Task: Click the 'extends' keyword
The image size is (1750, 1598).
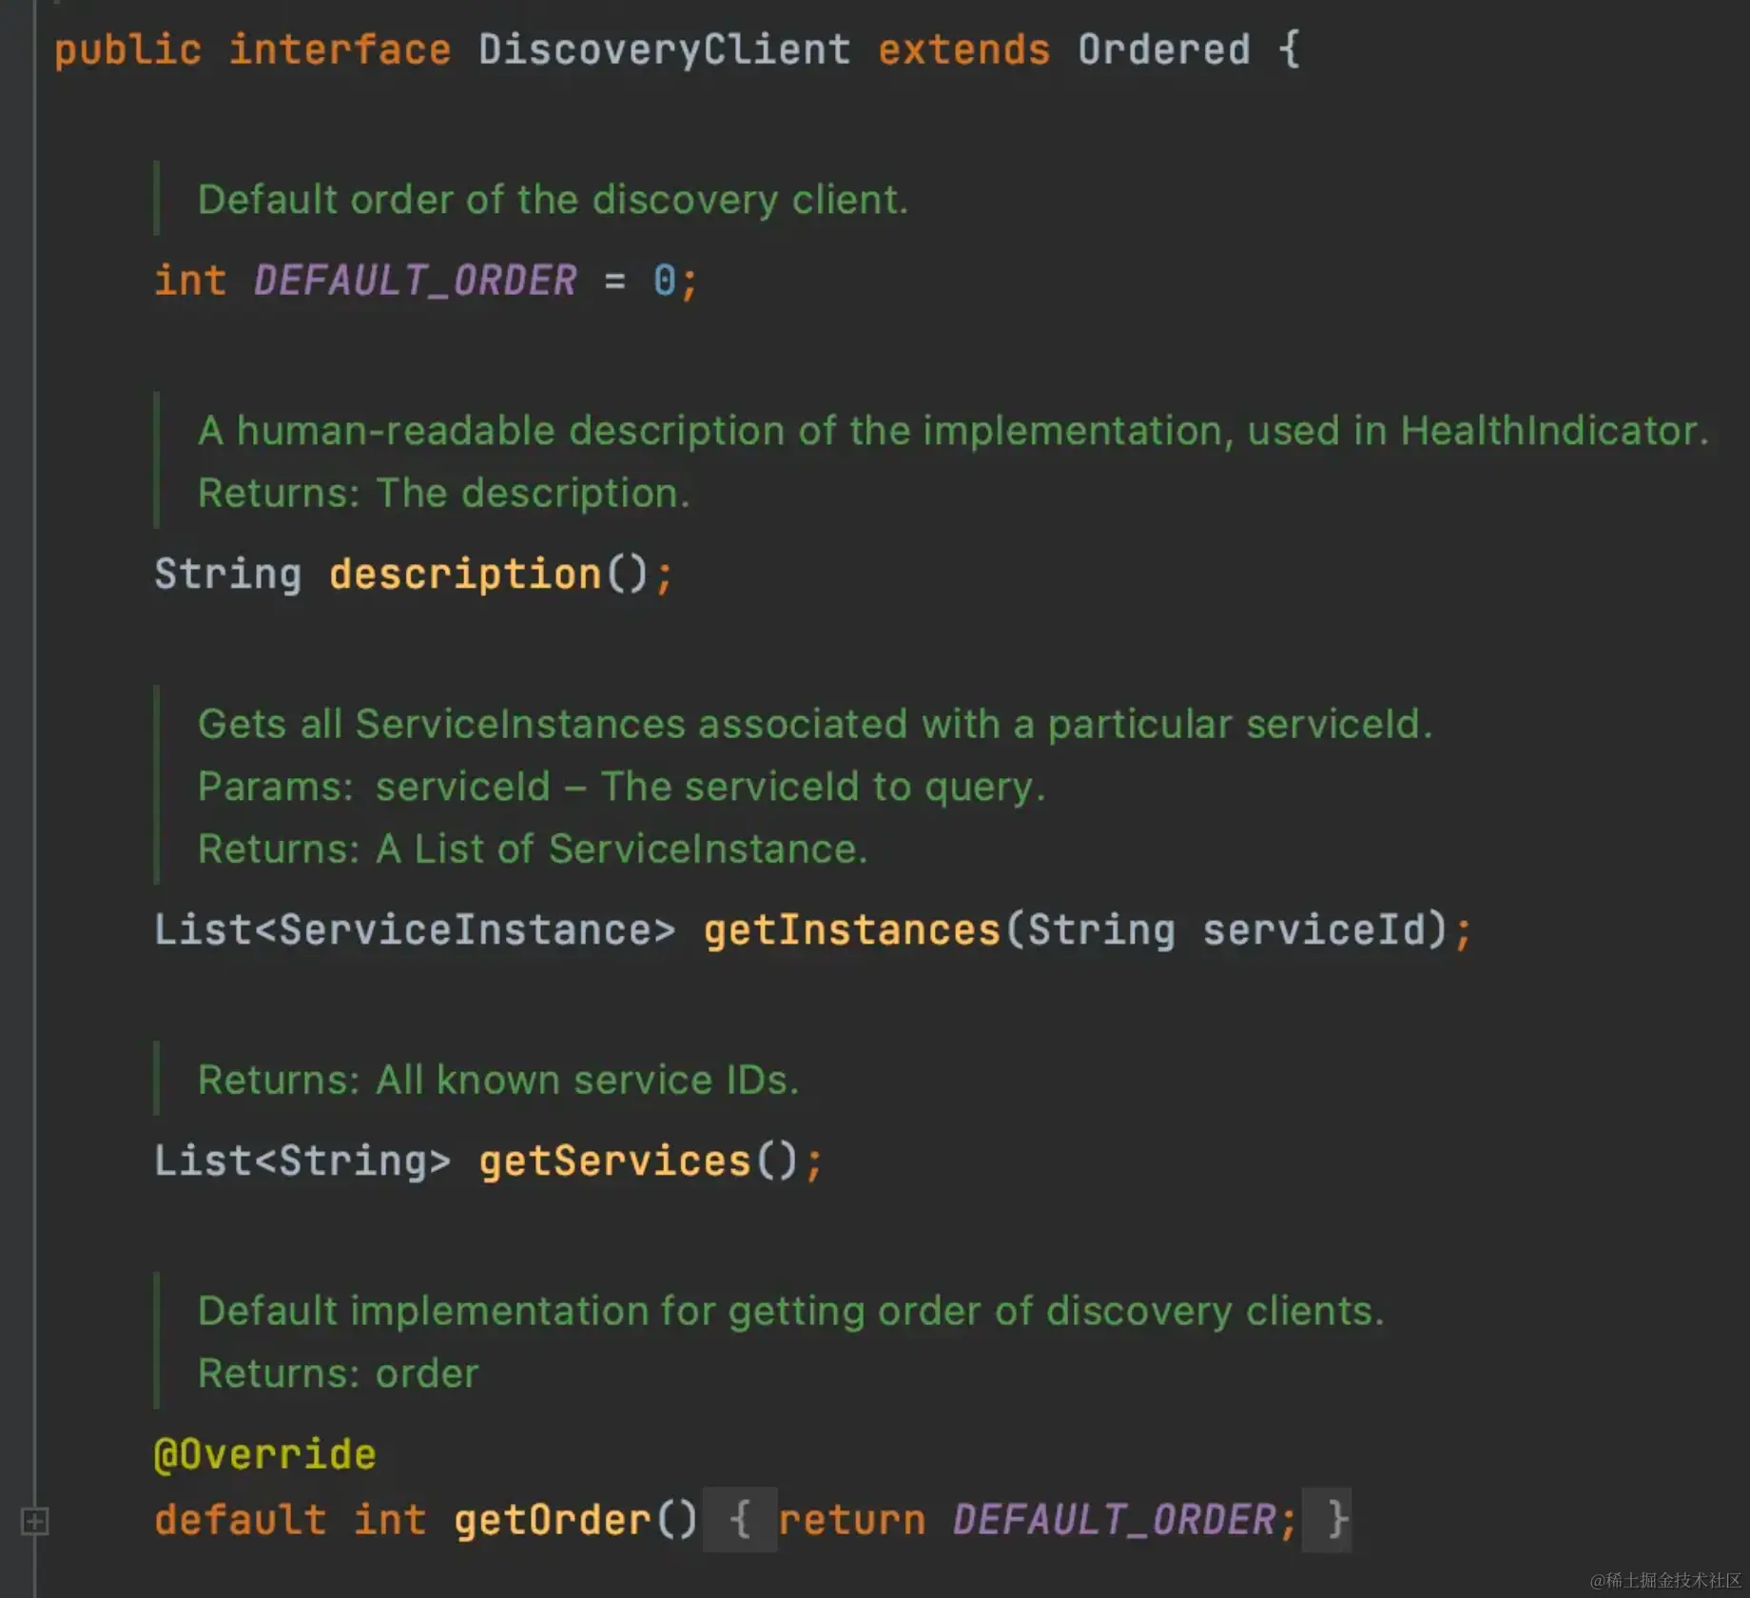Action: (964, 49)
